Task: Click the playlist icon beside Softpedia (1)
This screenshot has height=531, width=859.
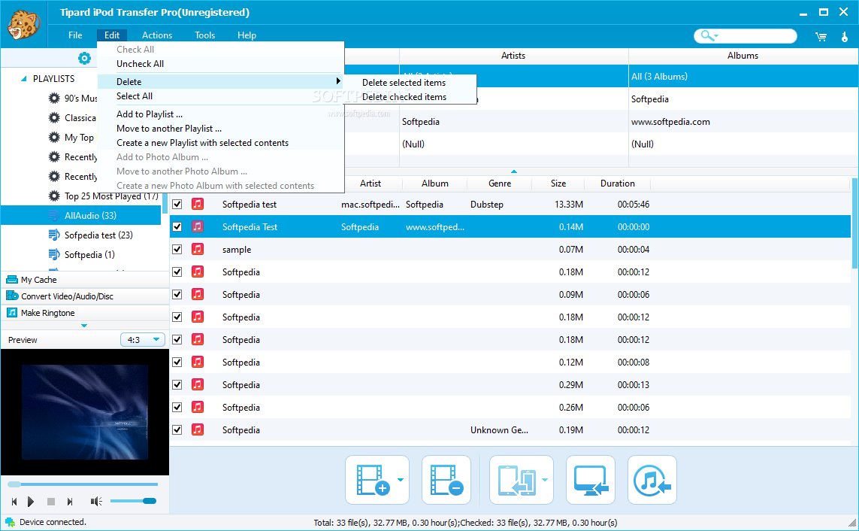Action: pyautogui.click(x=53, y=254)
